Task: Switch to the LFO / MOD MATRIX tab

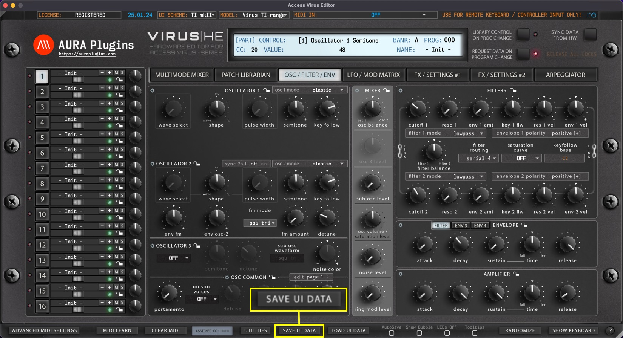Action: (x=373, y=75)
